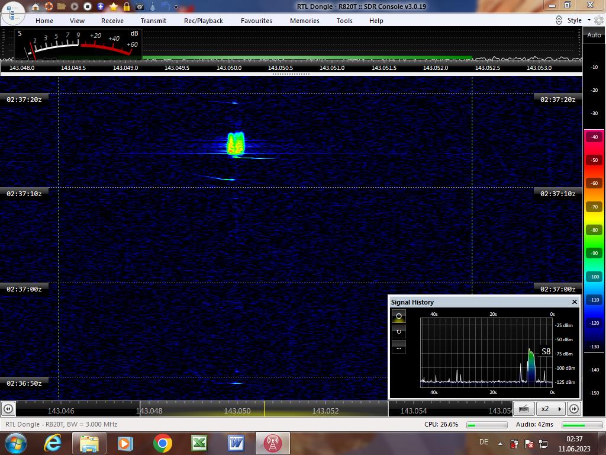
Task: Click 143.048 on bottom frequency navigation bar
Action: coord(149,411)
